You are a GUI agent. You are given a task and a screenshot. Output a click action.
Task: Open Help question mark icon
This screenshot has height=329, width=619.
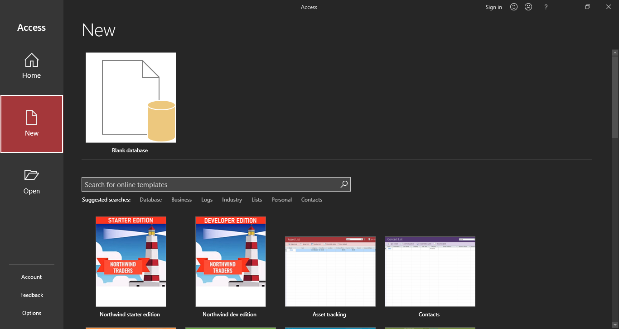point(546,7)
